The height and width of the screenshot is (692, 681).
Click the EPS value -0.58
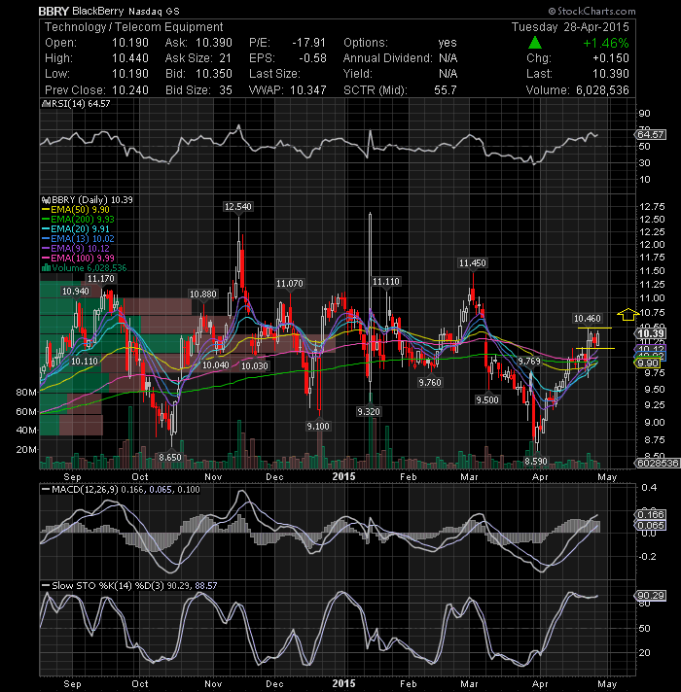click(312, 58)
